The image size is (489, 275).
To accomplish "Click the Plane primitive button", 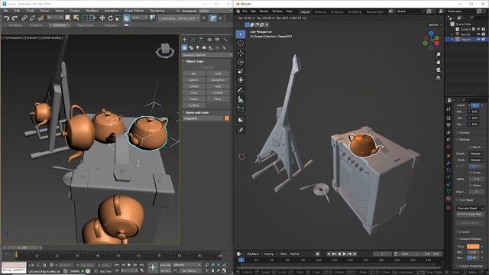I will pyautogui.click(x=218, y=99).
